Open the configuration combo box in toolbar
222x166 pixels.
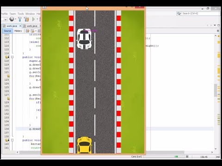coord(4,19)
